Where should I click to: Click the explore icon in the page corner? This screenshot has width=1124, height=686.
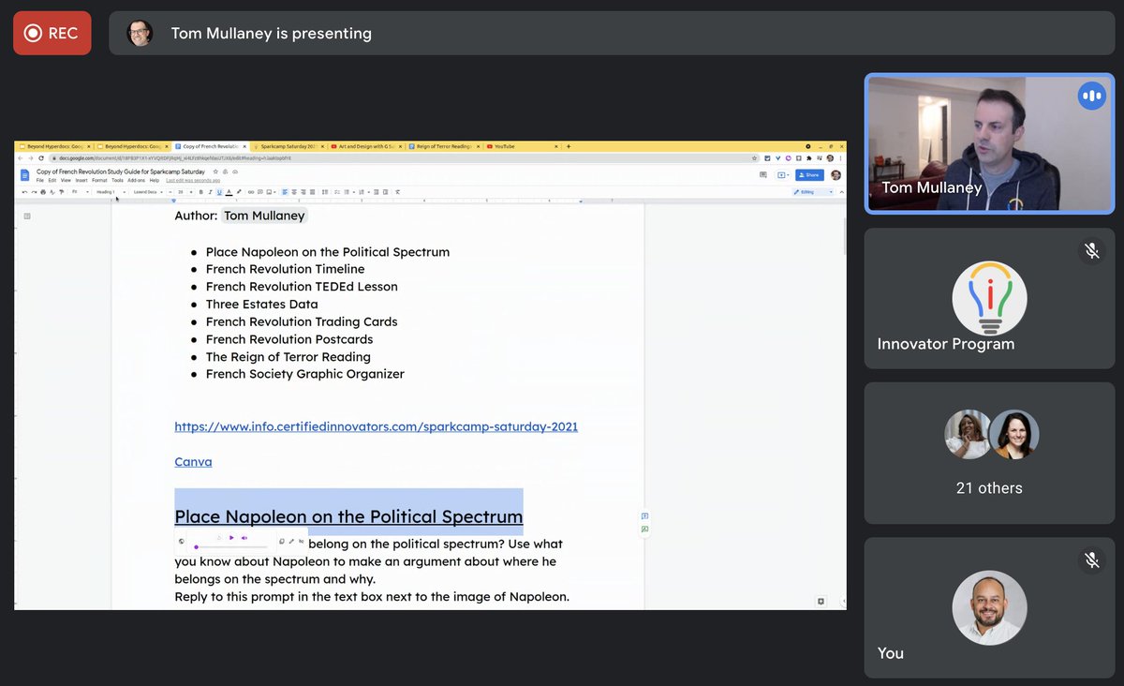pyautogui.click(x=821, y=601)
